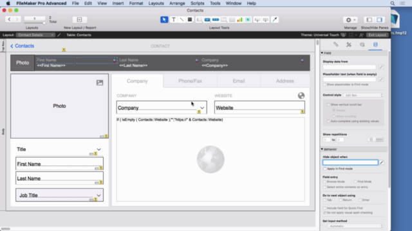Screen dimensions: 412x231
Task: Switch to the Address tab
Action: (x=285, y=81)
